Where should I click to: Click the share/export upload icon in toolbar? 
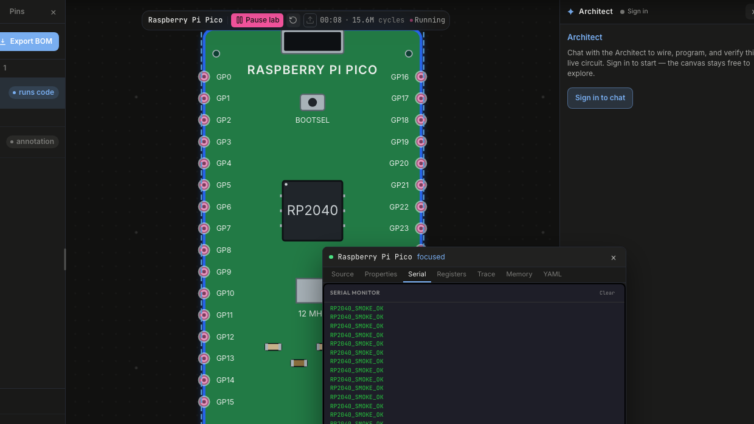pyautogui.click(x=310, y=20)
